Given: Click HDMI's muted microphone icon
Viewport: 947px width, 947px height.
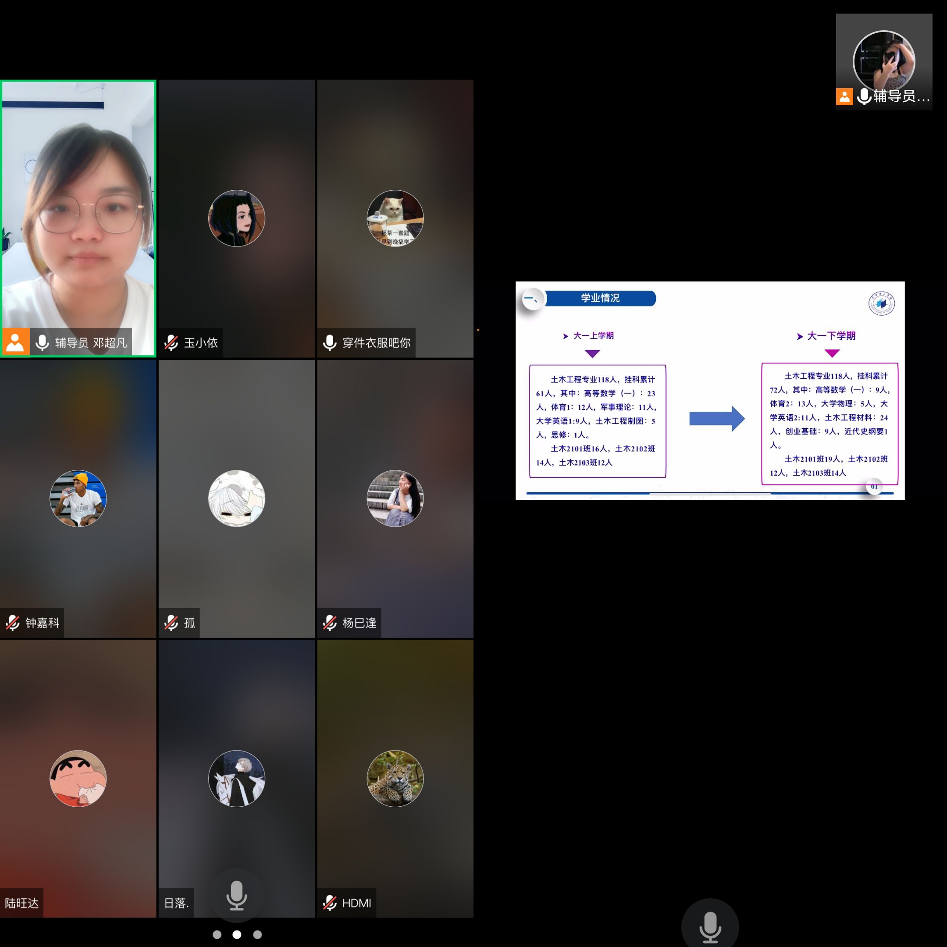Looking at the screenshot, I should 329,902.
